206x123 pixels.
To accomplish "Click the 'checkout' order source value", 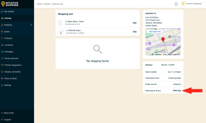I will 177,84.
